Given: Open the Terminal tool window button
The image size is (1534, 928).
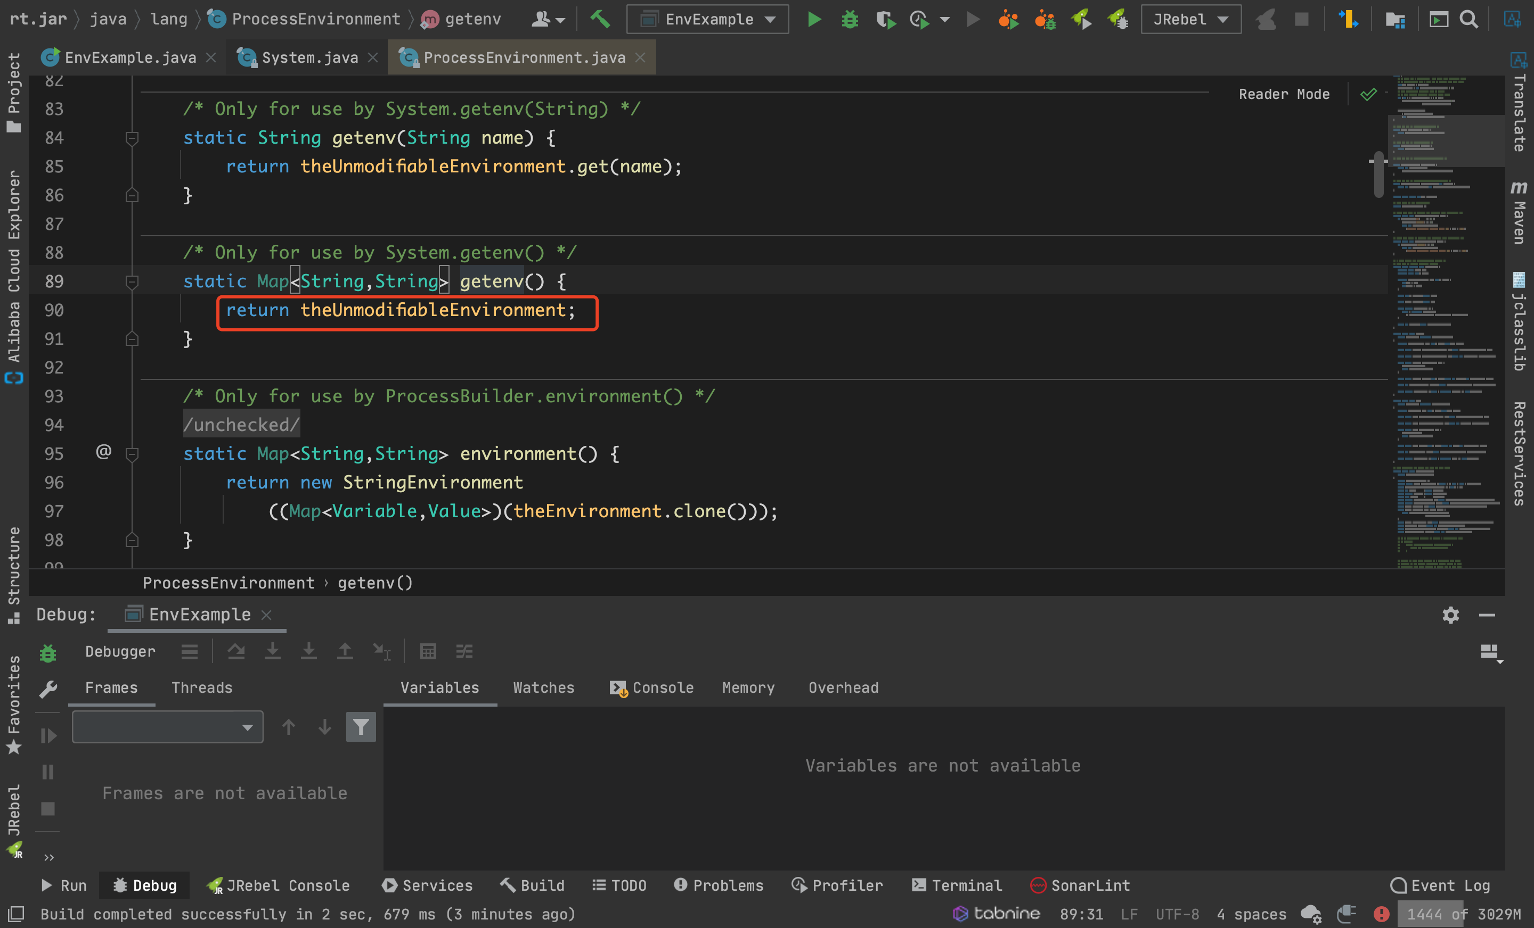Looking at the screenshot, I should pos(957,885).
